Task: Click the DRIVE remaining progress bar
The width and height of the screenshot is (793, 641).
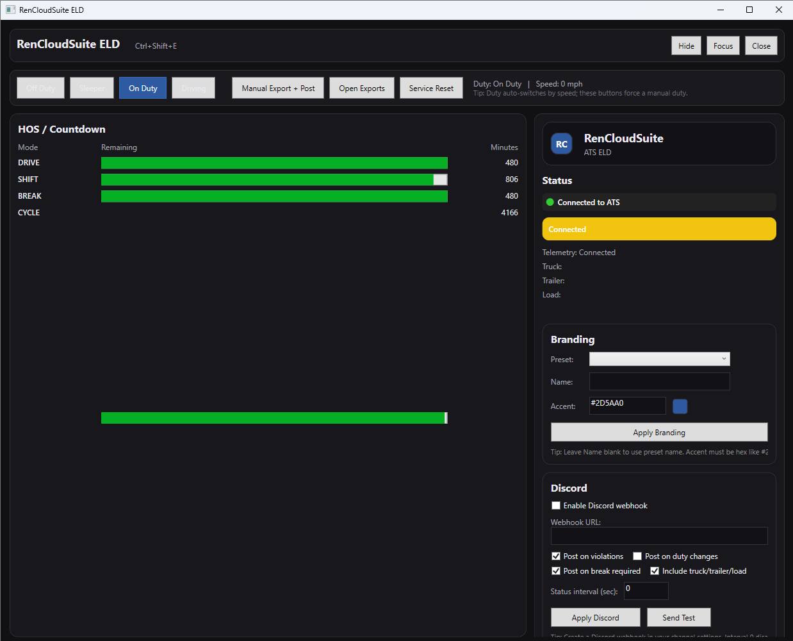Action: pos(274,163)
